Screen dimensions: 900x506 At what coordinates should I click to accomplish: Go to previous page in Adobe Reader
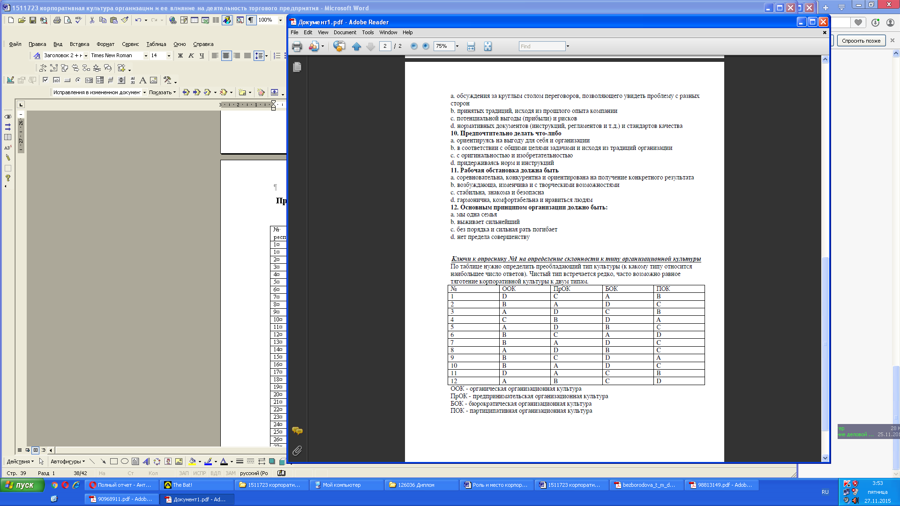(x=357, y=46)
